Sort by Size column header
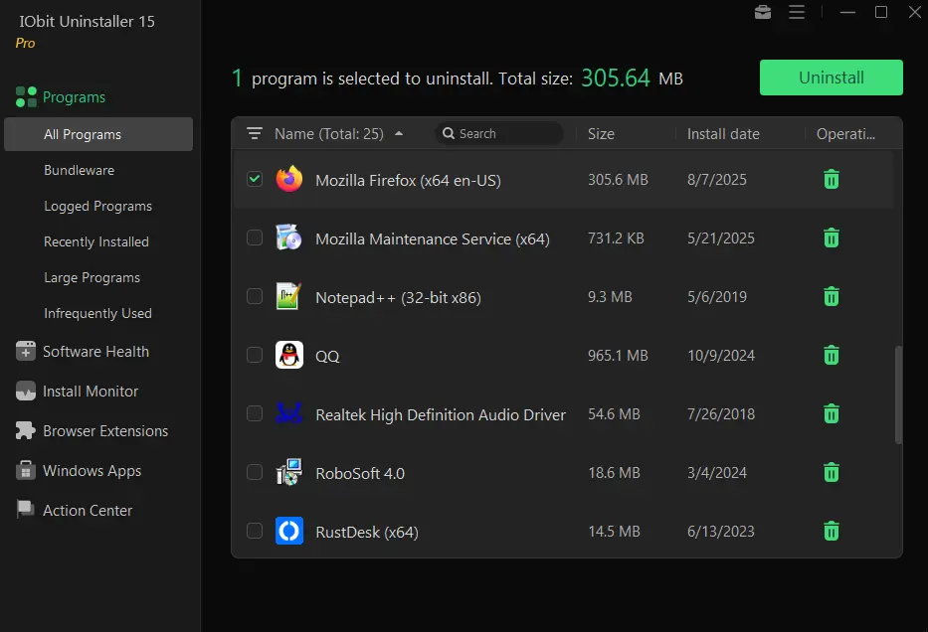The width and height of the screenshot is (928, 632). click(x=601, y=134)
